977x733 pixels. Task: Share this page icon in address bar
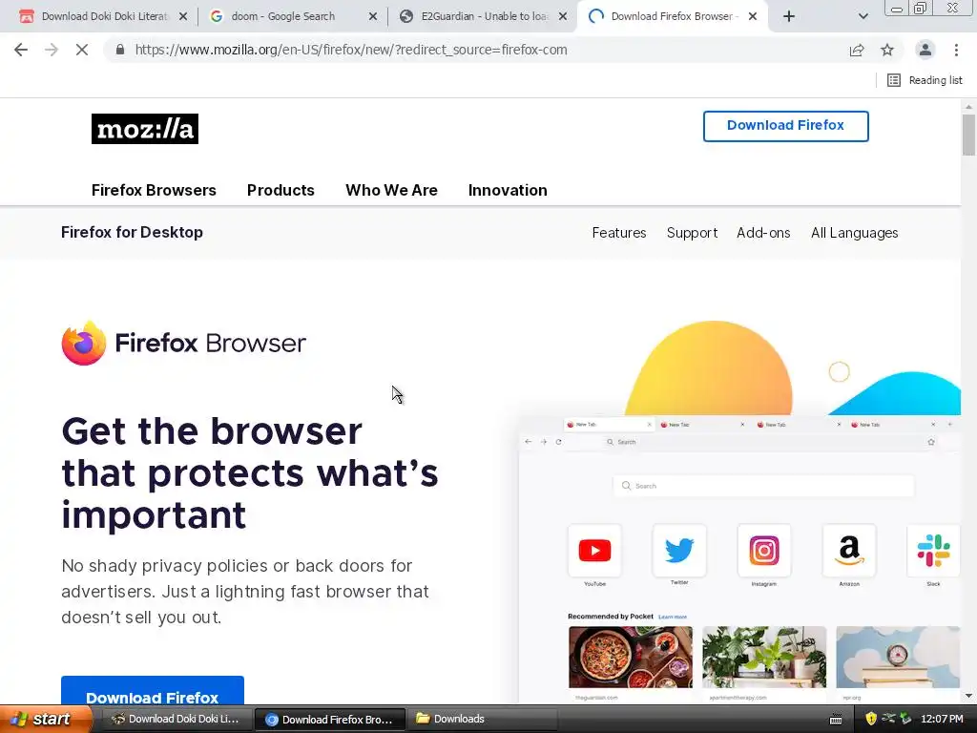tap(857, 50)
